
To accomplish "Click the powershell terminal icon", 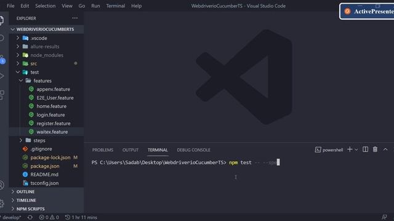I will coord(318,150).
